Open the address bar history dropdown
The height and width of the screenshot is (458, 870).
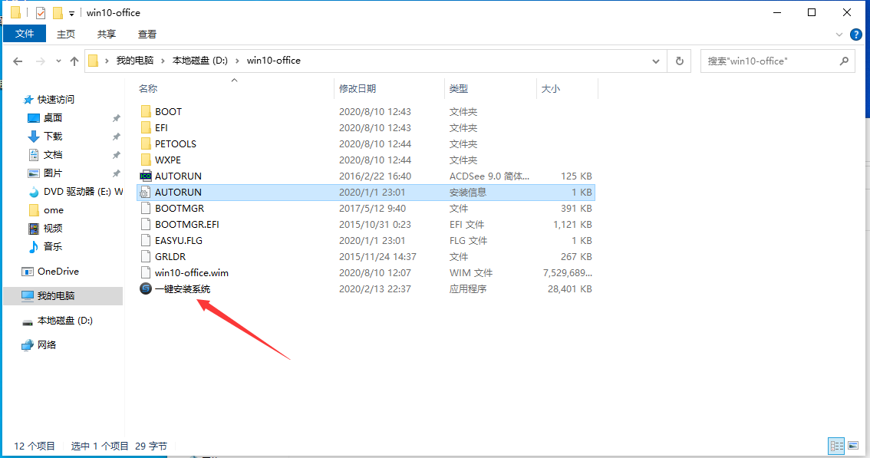point(656,61)
